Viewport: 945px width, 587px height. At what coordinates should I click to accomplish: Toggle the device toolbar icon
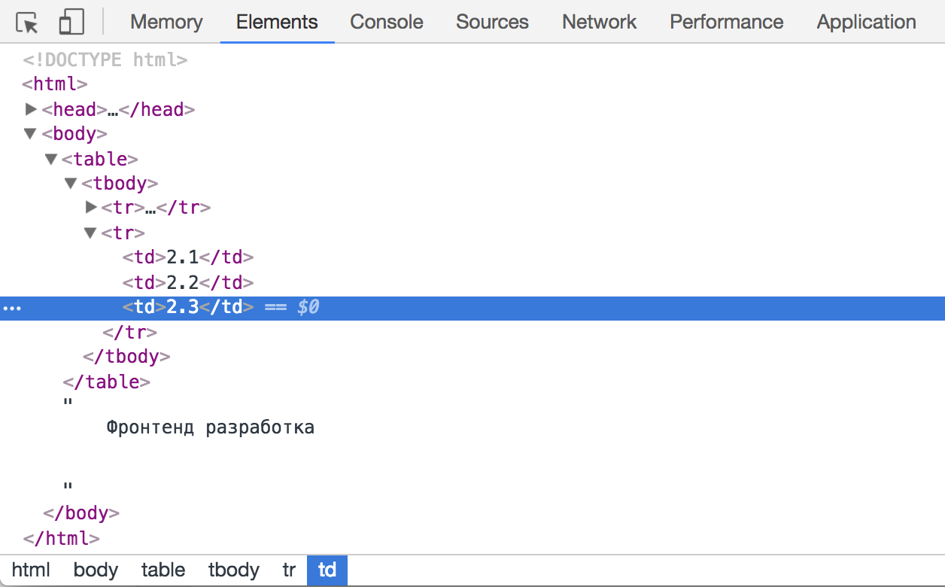(71, 22)
